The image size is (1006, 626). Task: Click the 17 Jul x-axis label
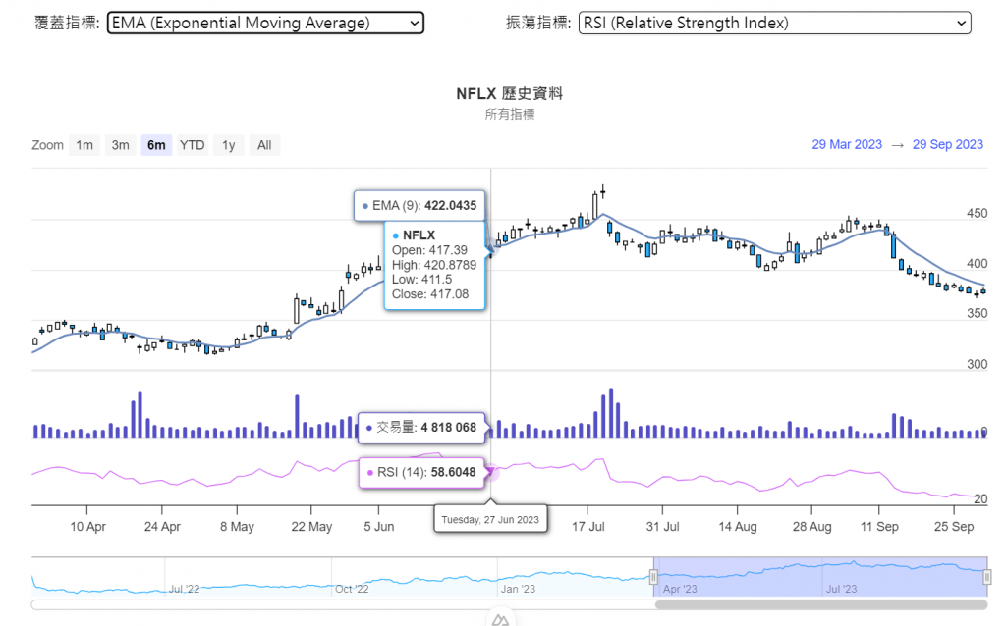click(588, 527)
